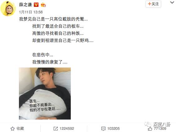Open the yellow-hooded profile avatar
The width and height of the screenshot is (176, 132).
click(x=8, y=8)
